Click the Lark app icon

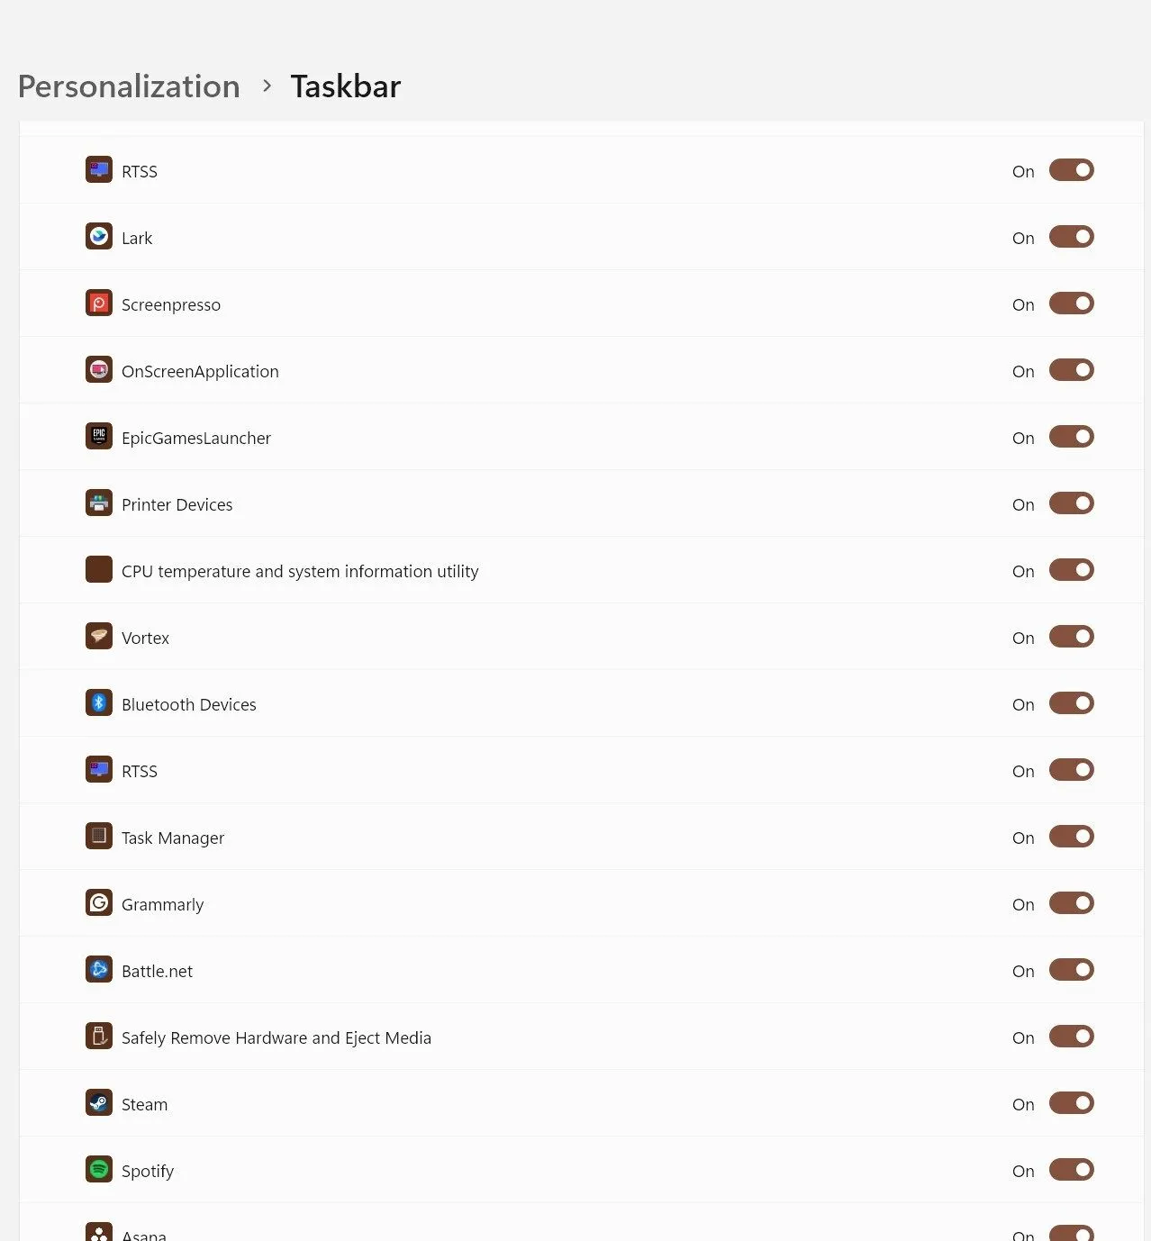(99, 236)
